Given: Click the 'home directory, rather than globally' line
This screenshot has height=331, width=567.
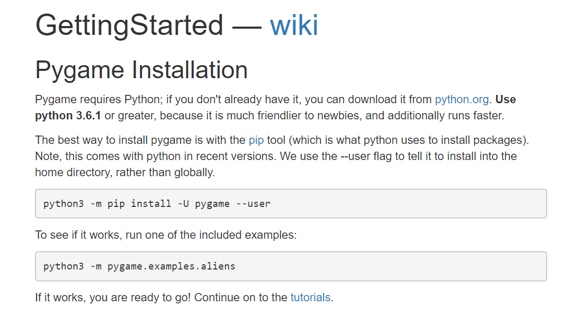Looking at the screenshot, I should pos(125,173).
